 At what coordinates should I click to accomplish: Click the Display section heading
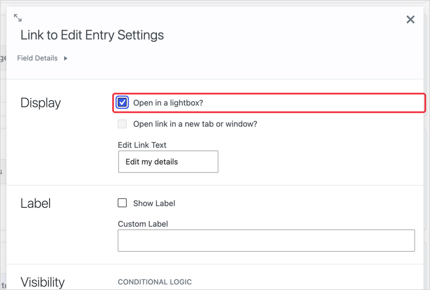click(x=41, y=103)
